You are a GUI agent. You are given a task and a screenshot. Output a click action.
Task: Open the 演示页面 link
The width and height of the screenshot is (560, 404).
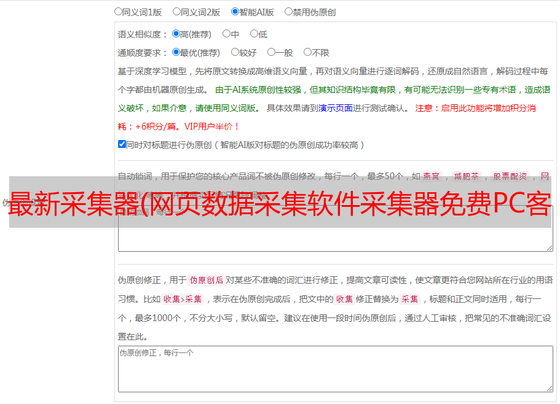(335, 108)
